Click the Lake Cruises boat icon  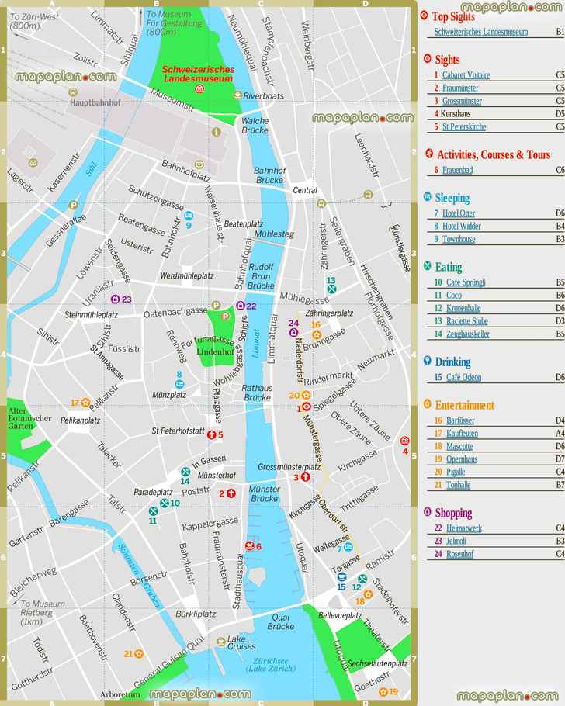220,642
